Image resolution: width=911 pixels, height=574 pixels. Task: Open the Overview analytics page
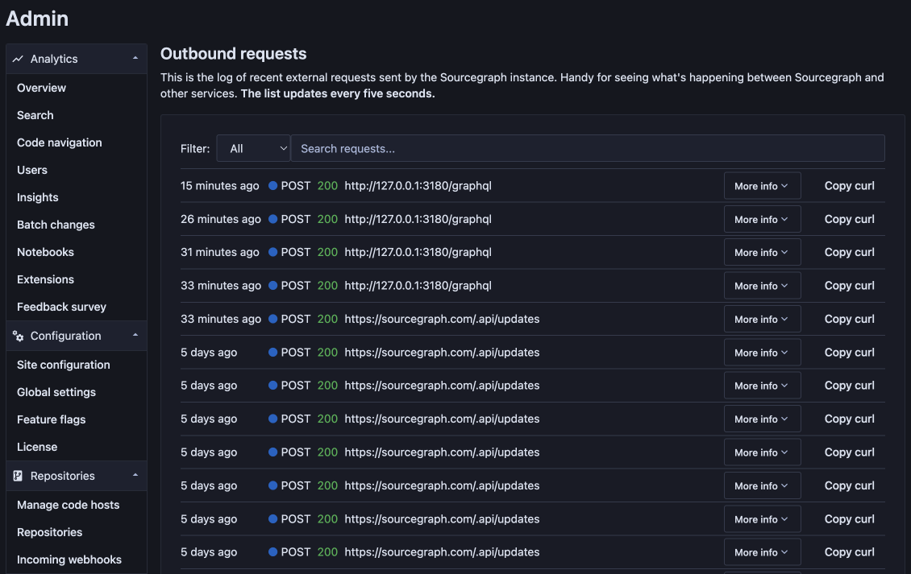pyautogui.click(x=41, y=88)
